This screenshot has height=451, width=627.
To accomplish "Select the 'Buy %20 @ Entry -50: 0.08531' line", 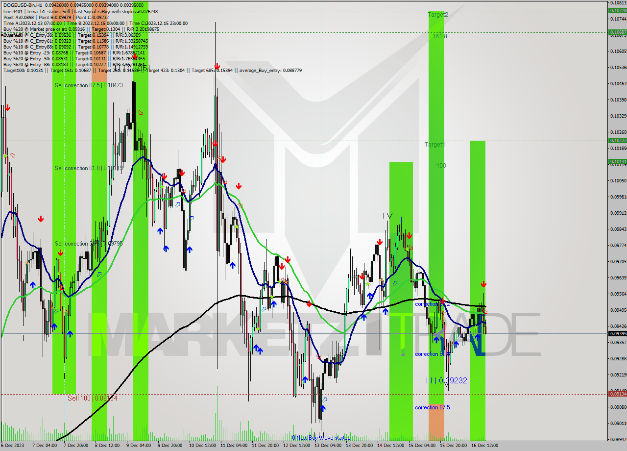I will click(73, 58).
